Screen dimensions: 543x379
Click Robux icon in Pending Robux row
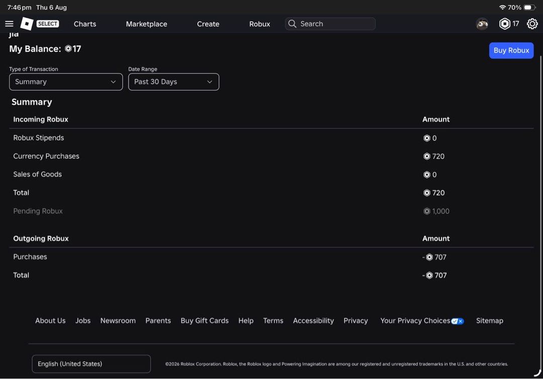coord(427,211)
